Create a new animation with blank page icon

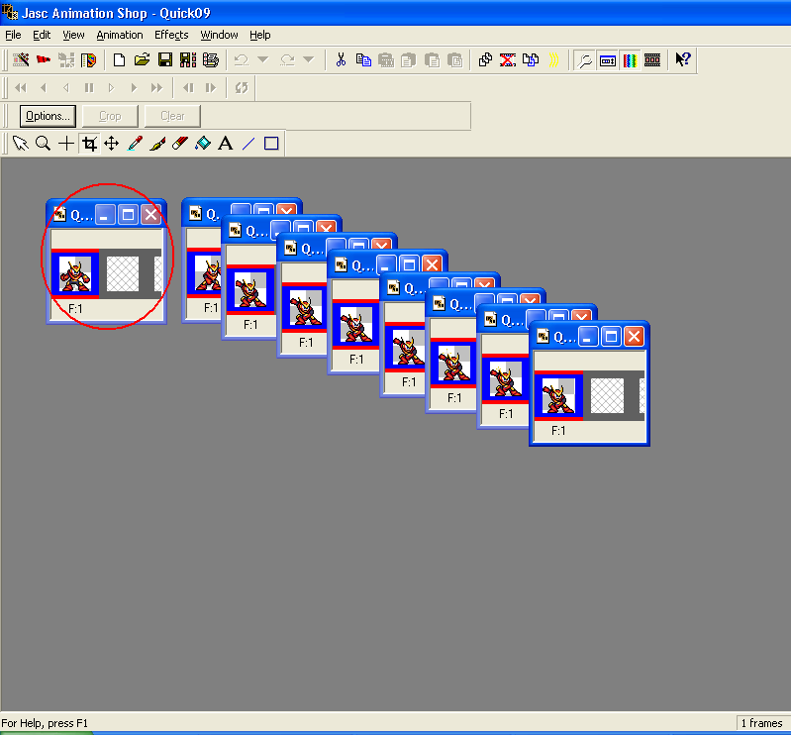(x=119, y=60)
